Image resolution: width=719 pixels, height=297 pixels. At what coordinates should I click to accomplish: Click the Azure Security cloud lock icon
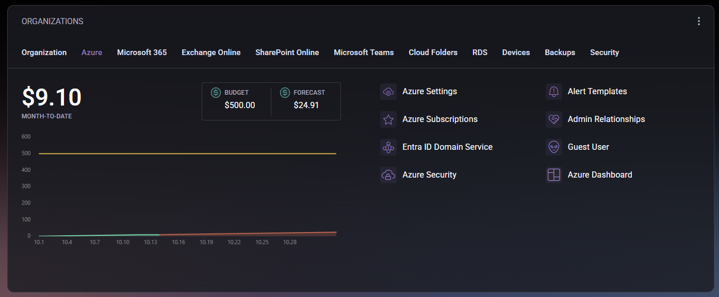click(388, 175)
